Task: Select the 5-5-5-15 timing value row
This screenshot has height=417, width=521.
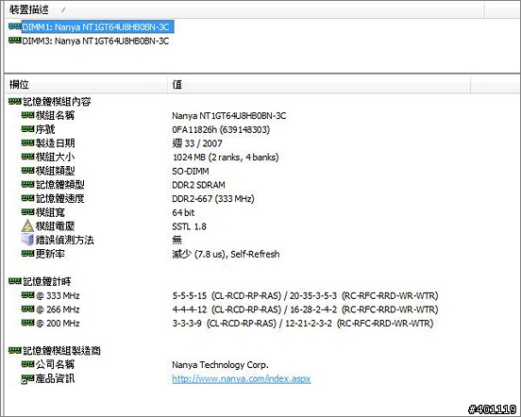Action: (x=305, y=295)
